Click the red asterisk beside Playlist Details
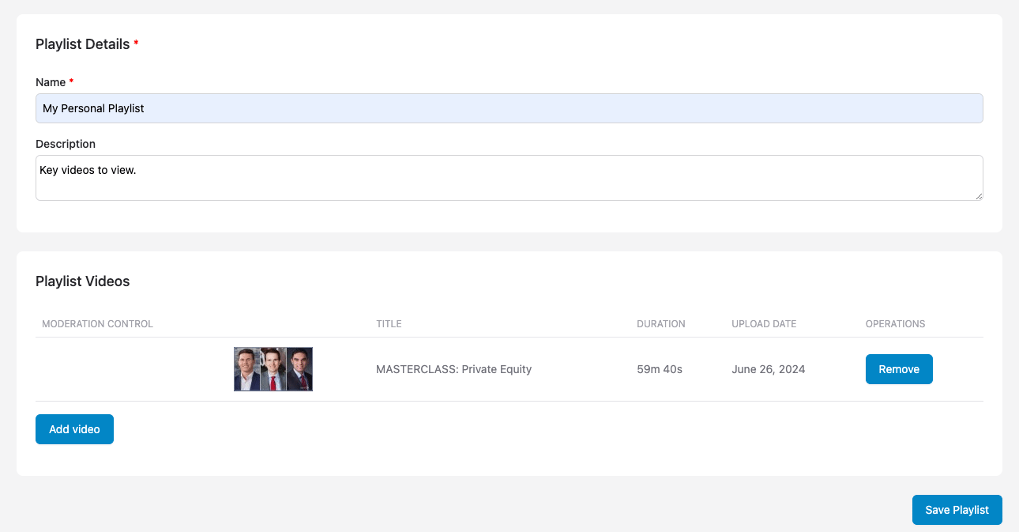This screenshot has height=532, width=1019. point(136,43)
